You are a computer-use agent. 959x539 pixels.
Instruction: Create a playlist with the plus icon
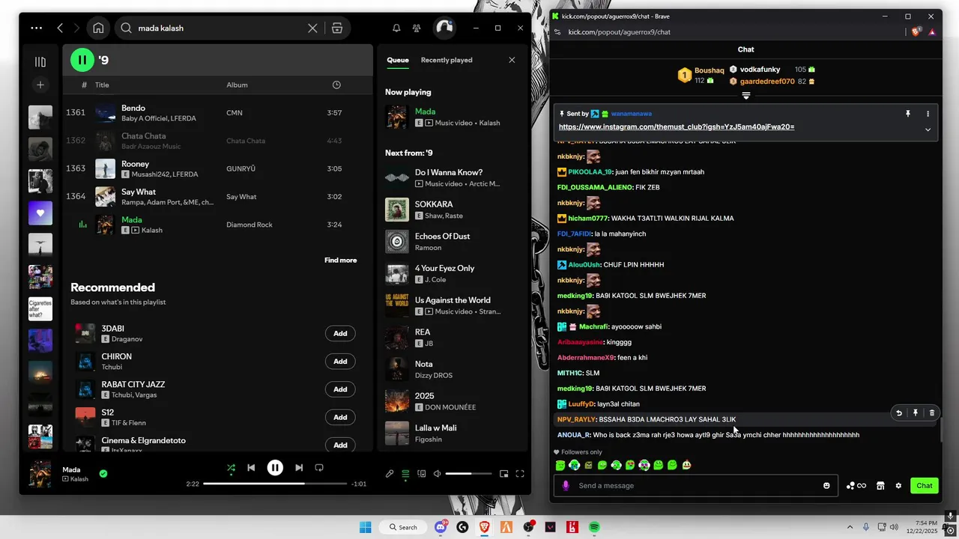(x=40, y=85)
